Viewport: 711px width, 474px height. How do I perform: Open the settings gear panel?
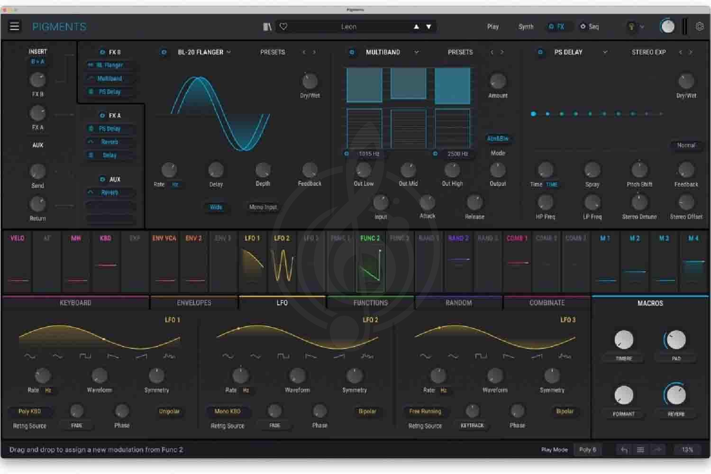pyautogui.click(x=700, y=27)
